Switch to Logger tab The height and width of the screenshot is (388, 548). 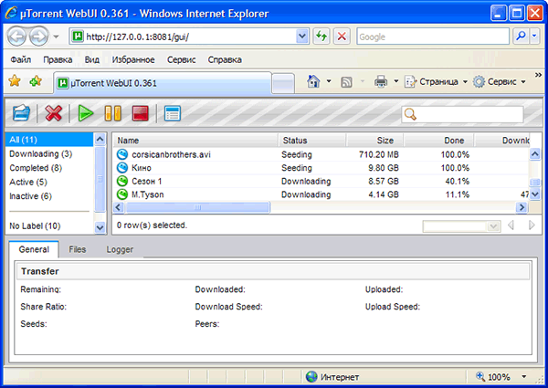coord(120,249)
